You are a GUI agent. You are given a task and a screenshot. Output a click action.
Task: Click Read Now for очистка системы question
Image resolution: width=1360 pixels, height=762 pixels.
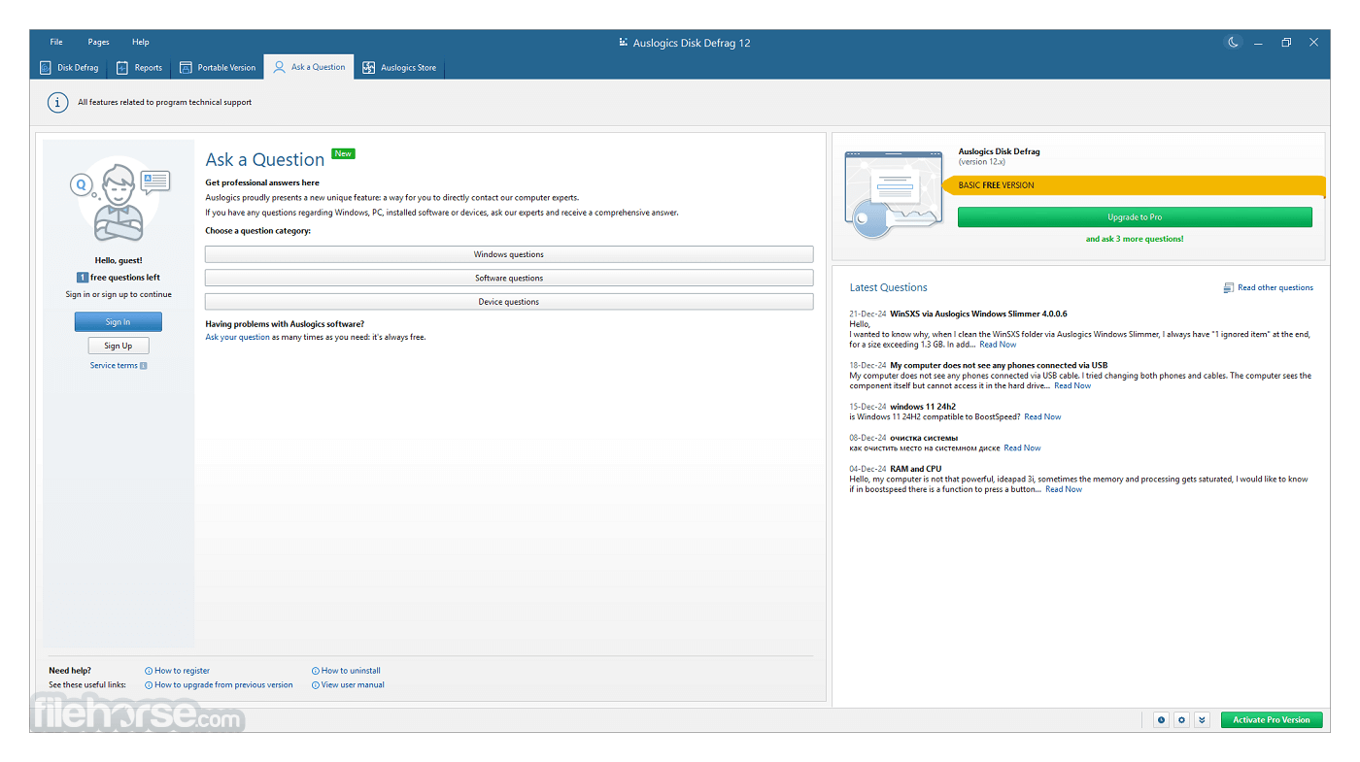[1022, 448]
